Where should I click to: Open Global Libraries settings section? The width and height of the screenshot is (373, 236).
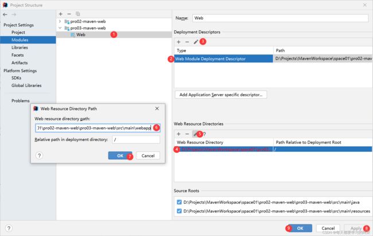26,85
